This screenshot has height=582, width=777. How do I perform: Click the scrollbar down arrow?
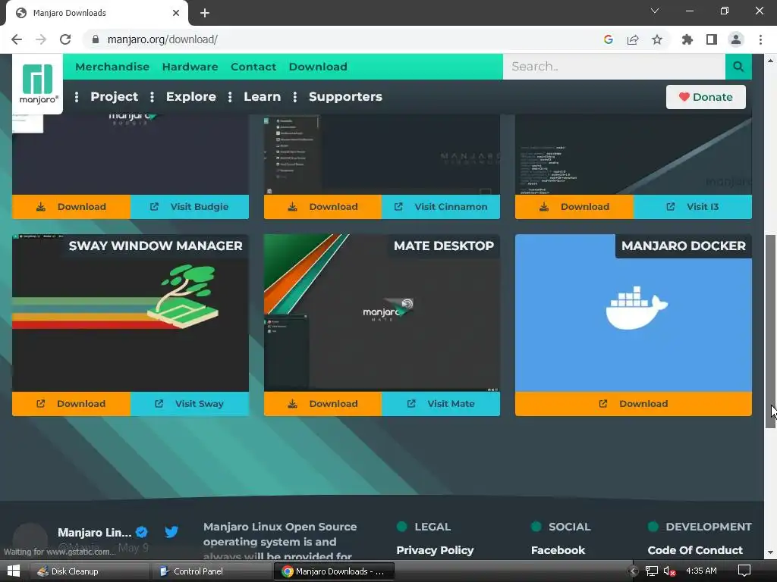771,552
